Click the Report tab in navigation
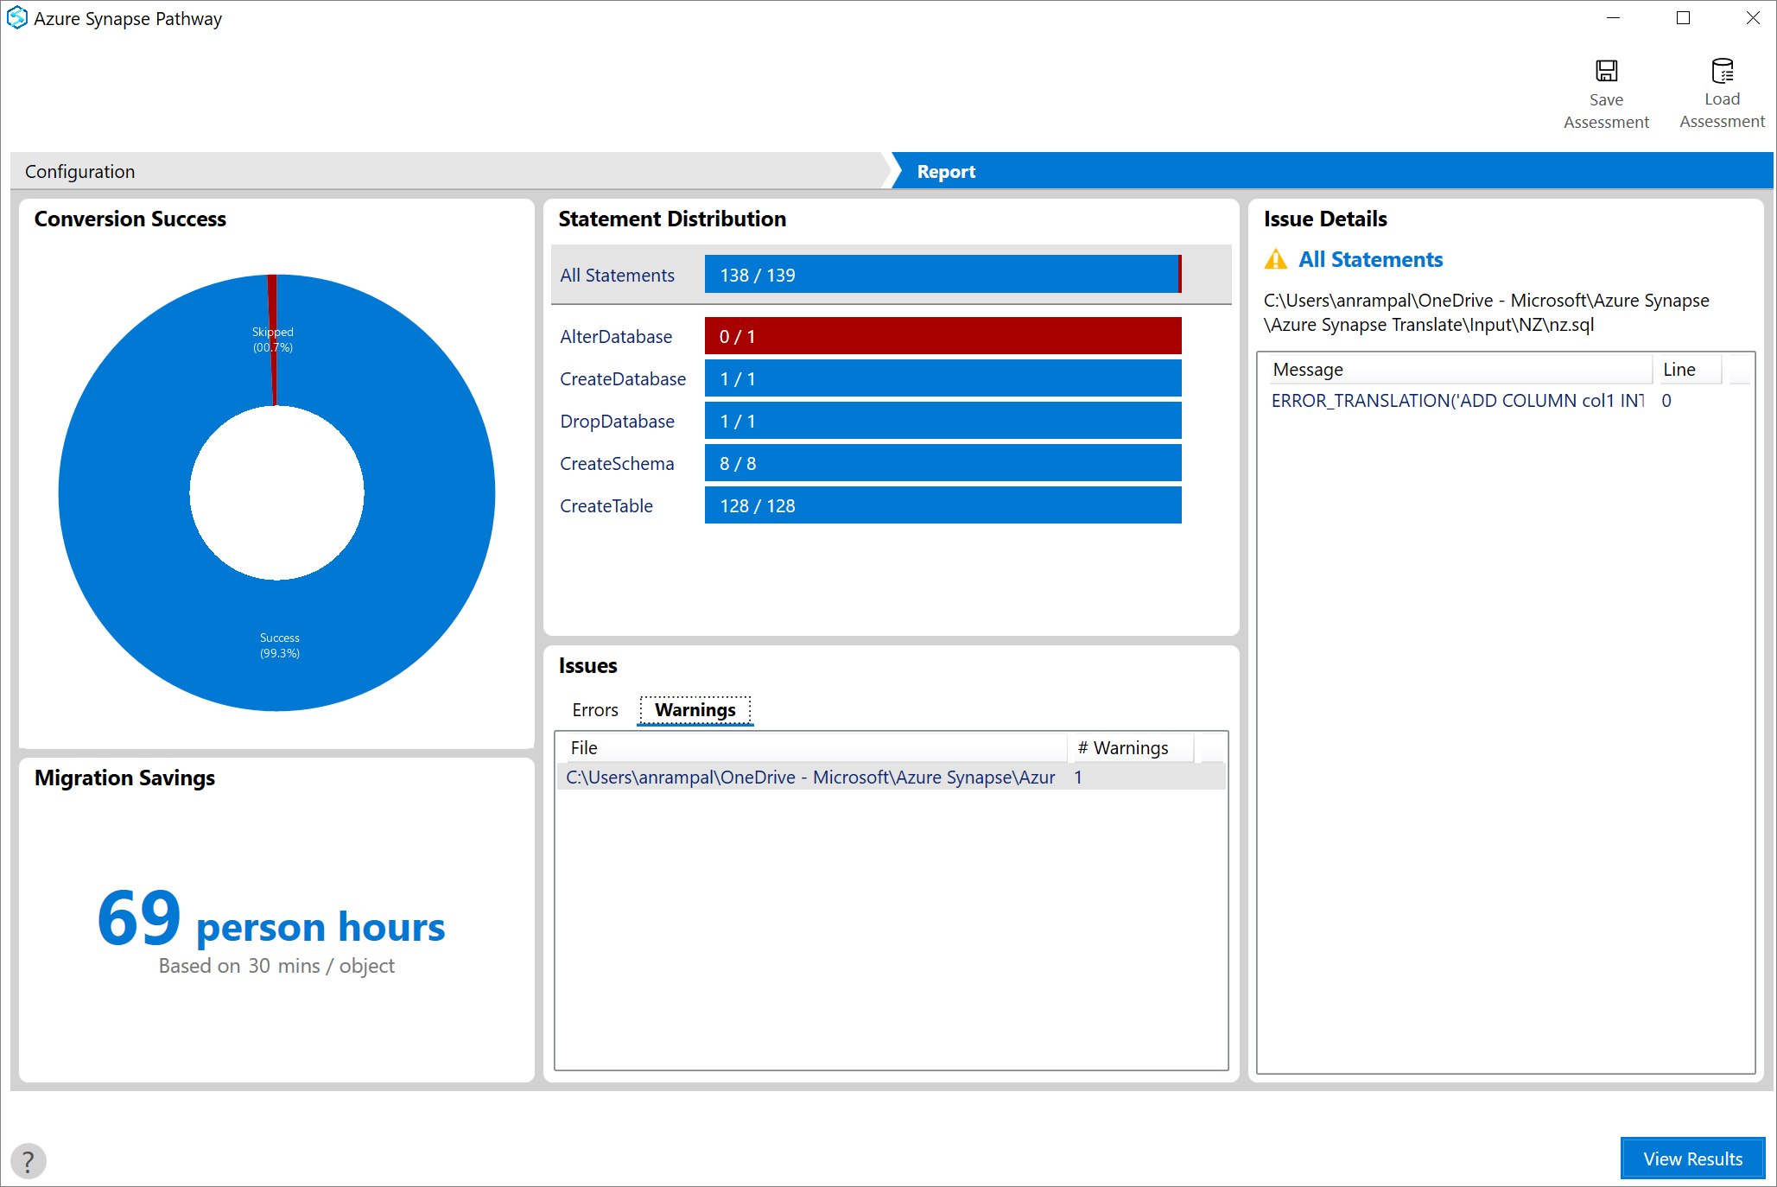The width and height of the screenshot is (1777, 1187). (945, 169)
